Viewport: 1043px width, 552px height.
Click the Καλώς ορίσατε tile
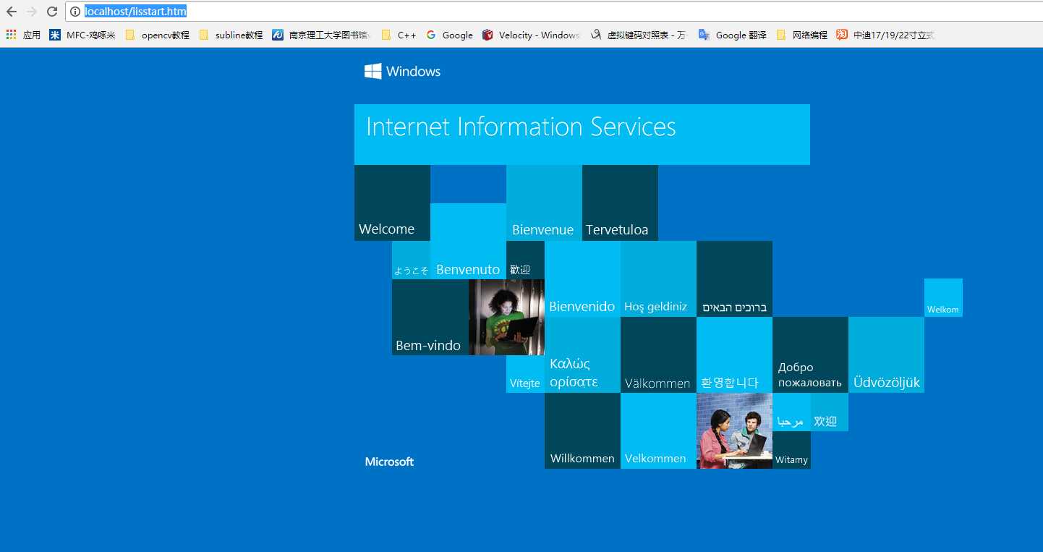click(x=582, y=354)
